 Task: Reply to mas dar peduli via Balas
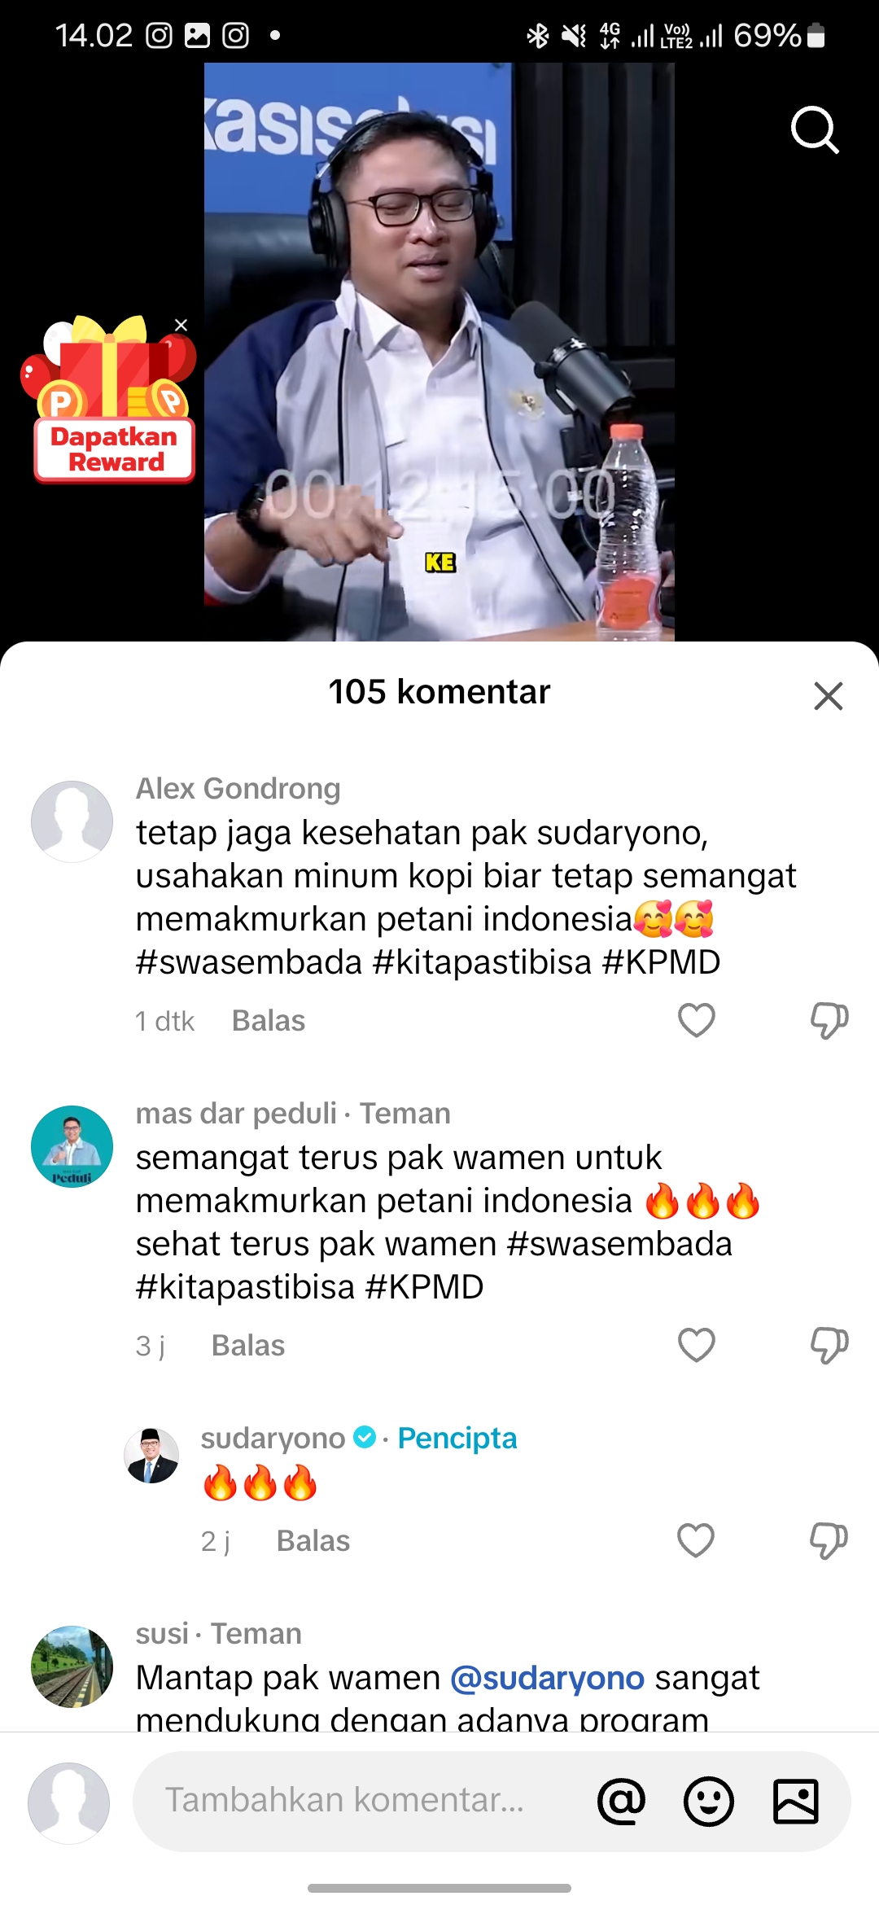pyautogui.click(x=248, y=1346)
